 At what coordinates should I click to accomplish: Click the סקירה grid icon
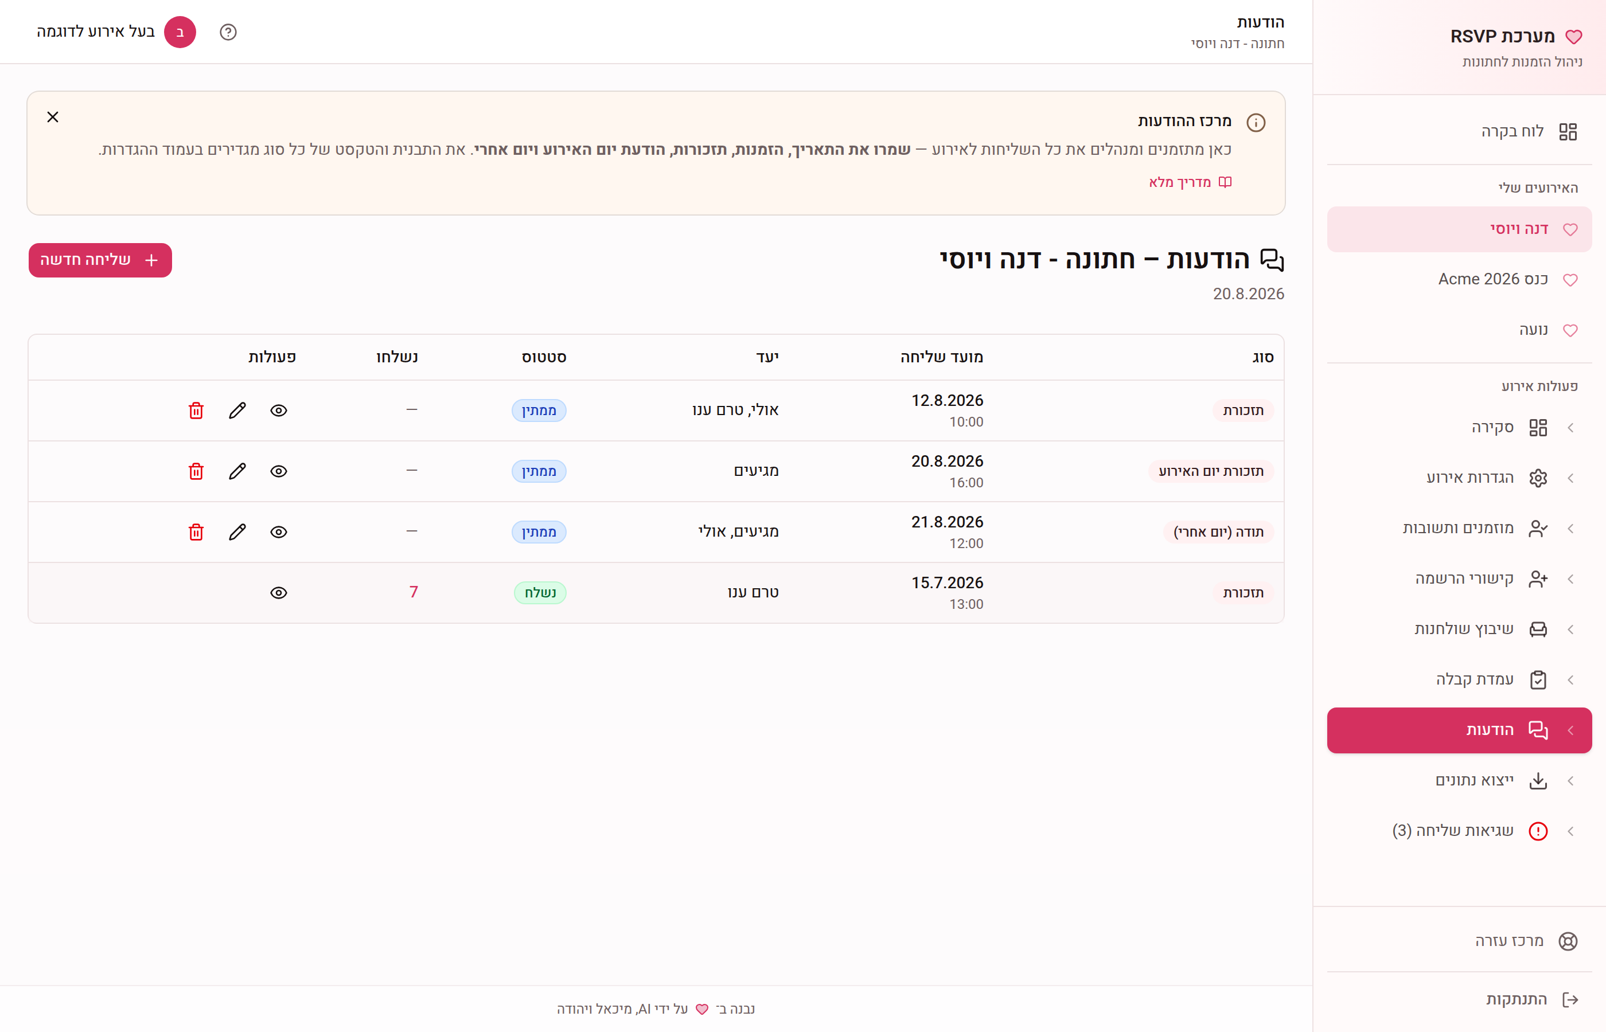(1538, 428)
